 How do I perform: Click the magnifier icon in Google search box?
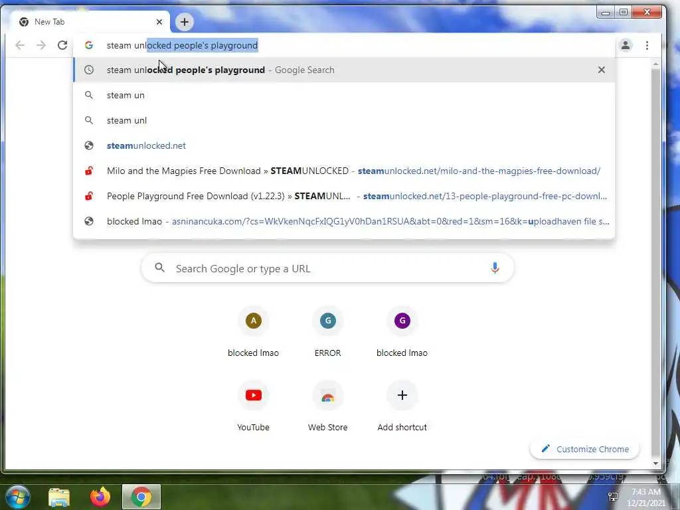point(159,268)
